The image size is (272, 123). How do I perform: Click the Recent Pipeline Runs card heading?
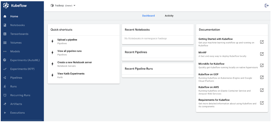point(139,69)
